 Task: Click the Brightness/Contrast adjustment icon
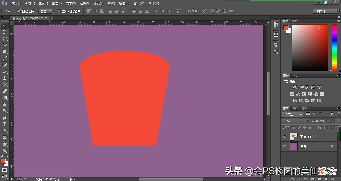tap(295, 87)
